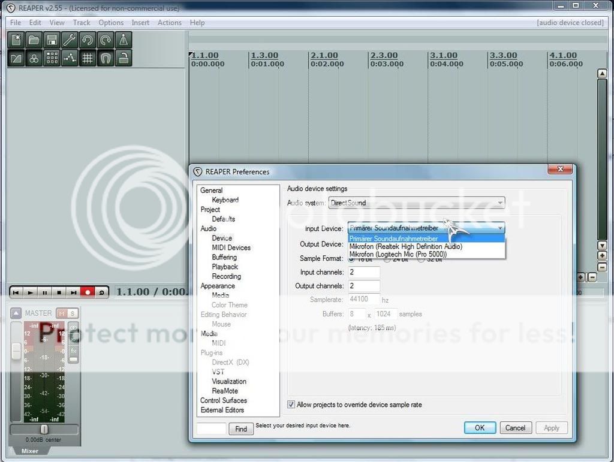Open master track FX button

tap(73, 351)
